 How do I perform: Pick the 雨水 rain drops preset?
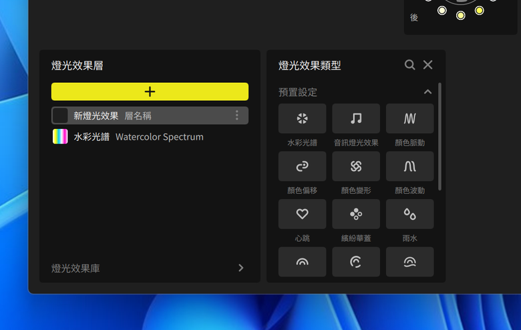tap(409, 214)
